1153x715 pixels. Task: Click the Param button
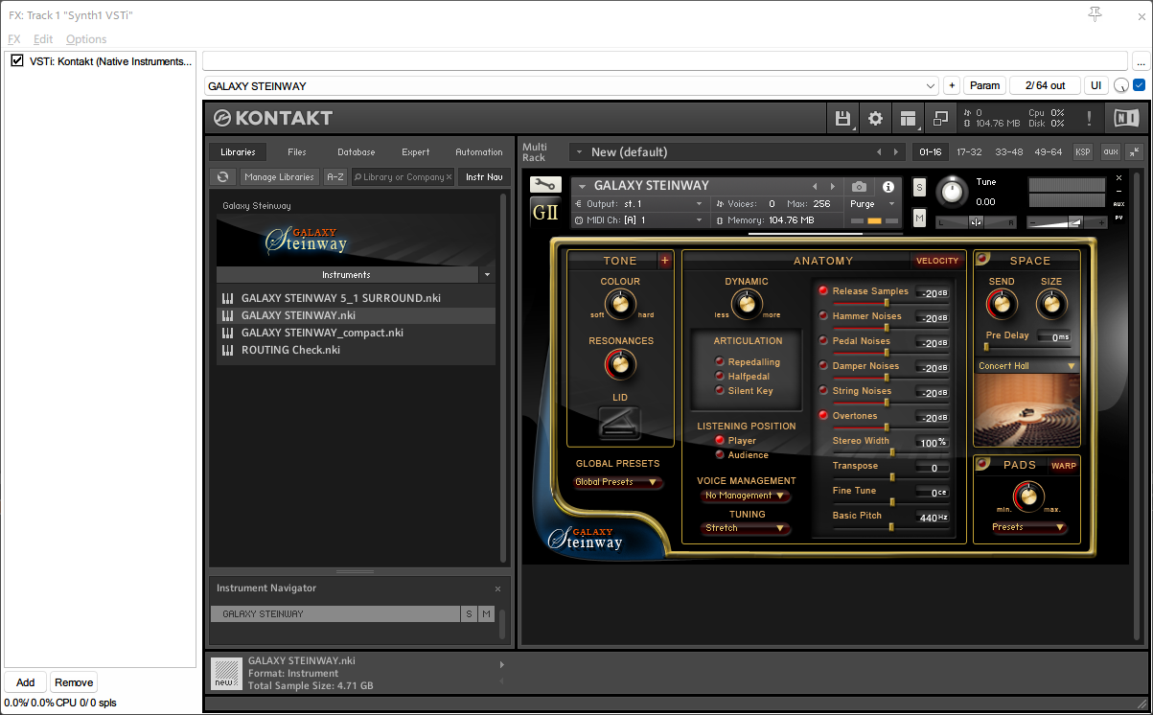(x=984, y=85)
